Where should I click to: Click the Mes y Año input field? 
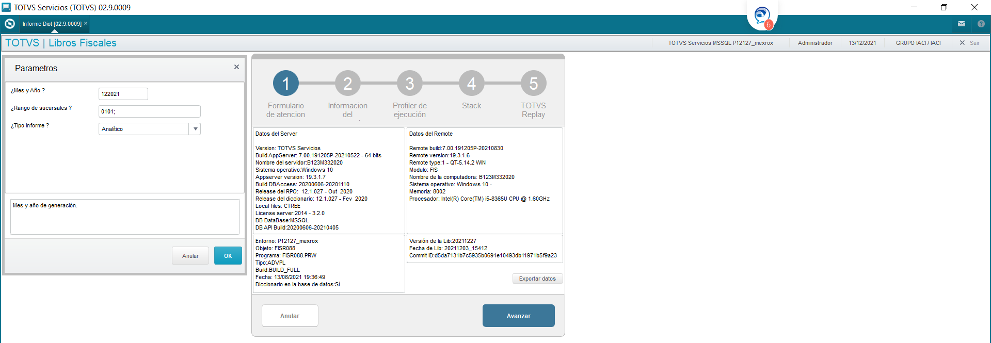[x=123, y=94]
